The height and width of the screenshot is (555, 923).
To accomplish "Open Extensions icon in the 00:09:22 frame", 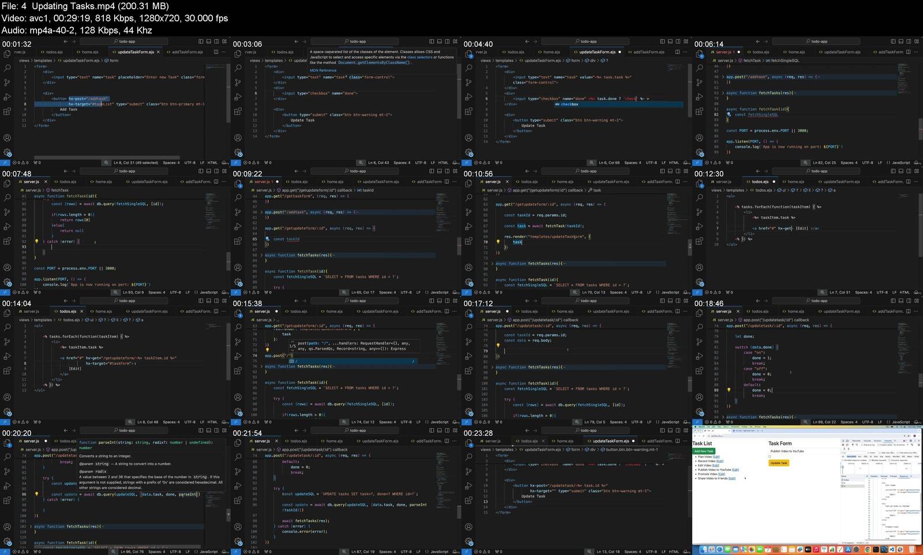I will coord(238,241).
